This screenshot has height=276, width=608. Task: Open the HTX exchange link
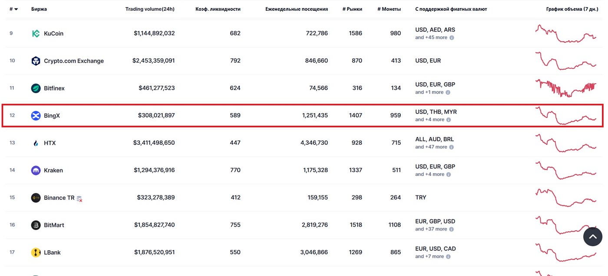pos(50,143)
